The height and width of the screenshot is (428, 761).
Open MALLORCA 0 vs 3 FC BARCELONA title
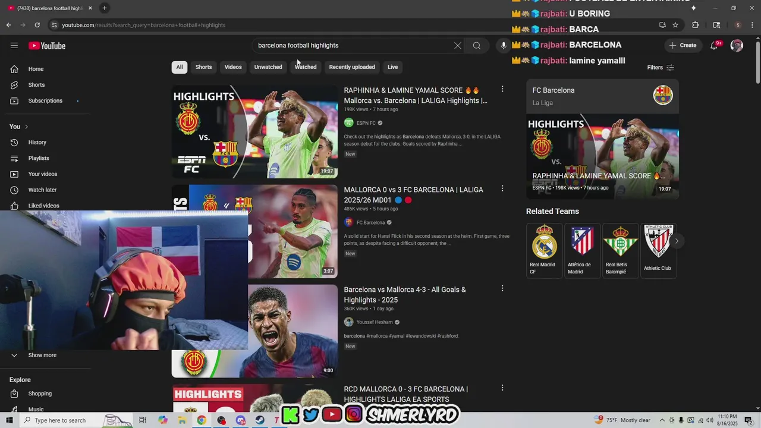414,195
